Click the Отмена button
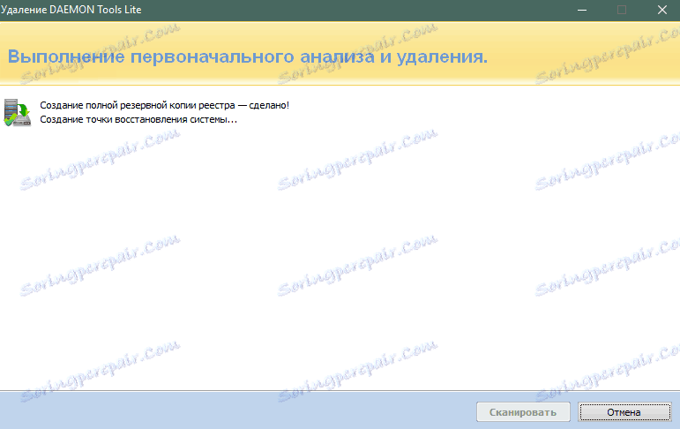Viewport: 680px width, 429px height. [624, 412]
